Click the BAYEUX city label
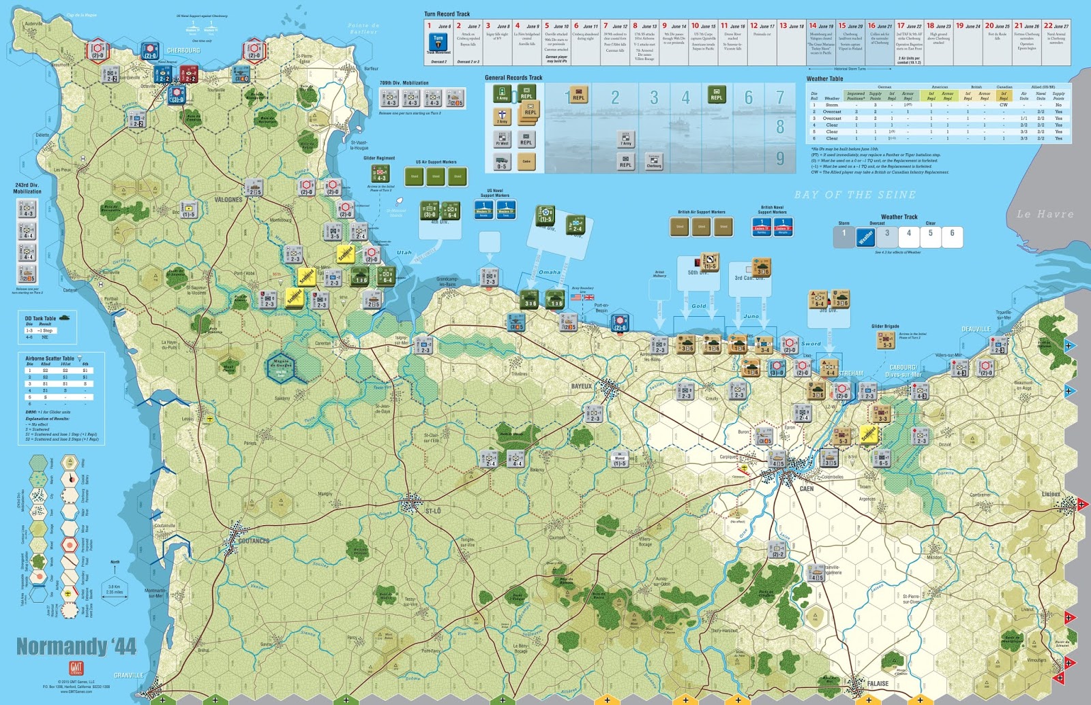The height and width of the screenshot is (705, 1091). [582, 386]
